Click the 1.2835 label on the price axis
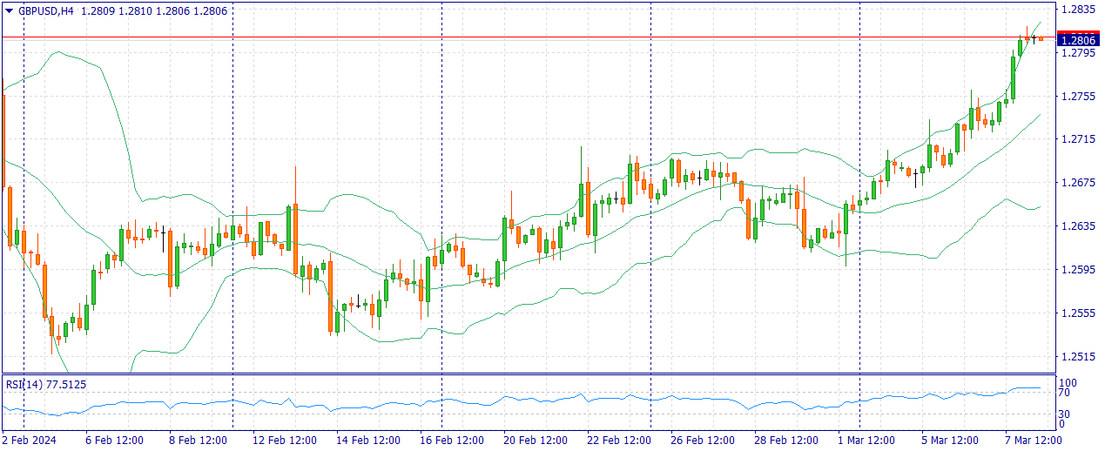1105x451 pixels. 1078,10
